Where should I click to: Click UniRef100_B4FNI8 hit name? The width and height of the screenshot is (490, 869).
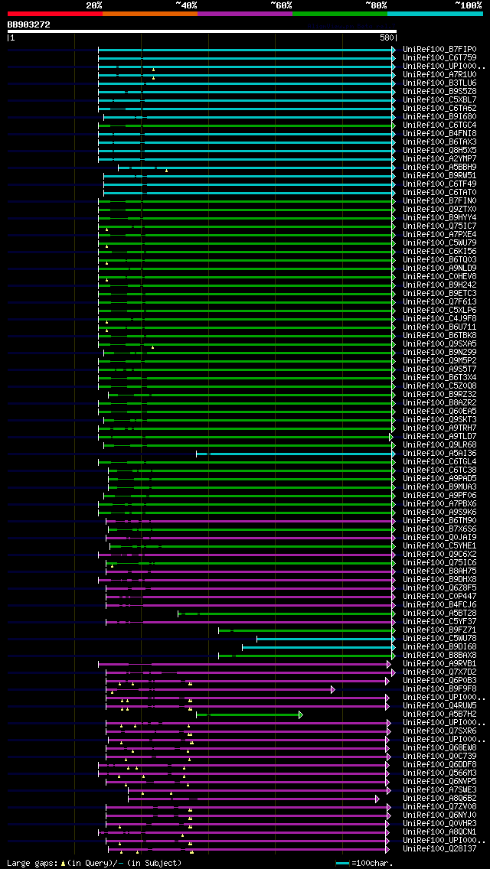pos(439,134)
